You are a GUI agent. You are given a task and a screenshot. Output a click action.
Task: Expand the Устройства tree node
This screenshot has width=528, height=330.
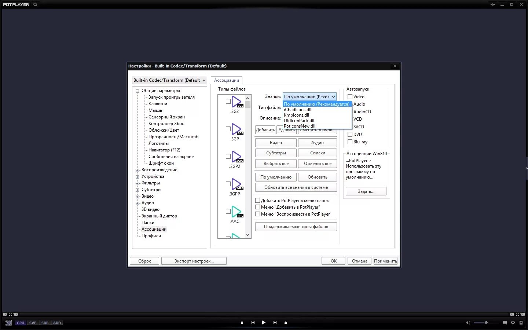coord(137,177)
